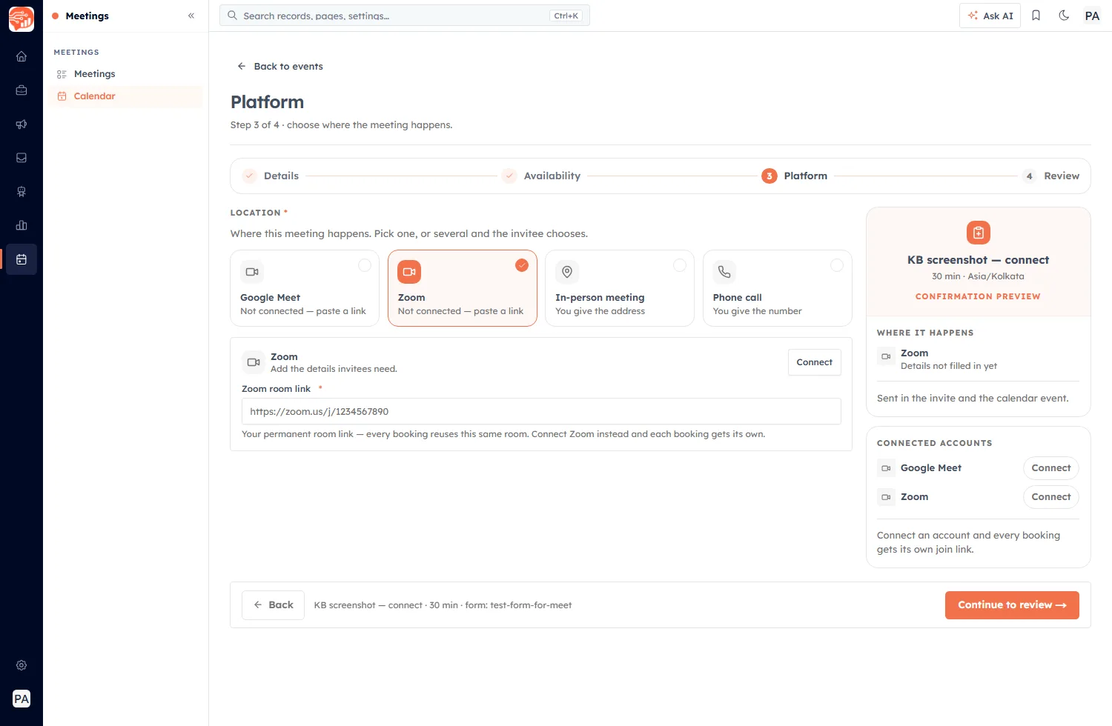Screen dimensions: 1112x726
Task: Open the Ask AI assistant
Action: (990, 16)
